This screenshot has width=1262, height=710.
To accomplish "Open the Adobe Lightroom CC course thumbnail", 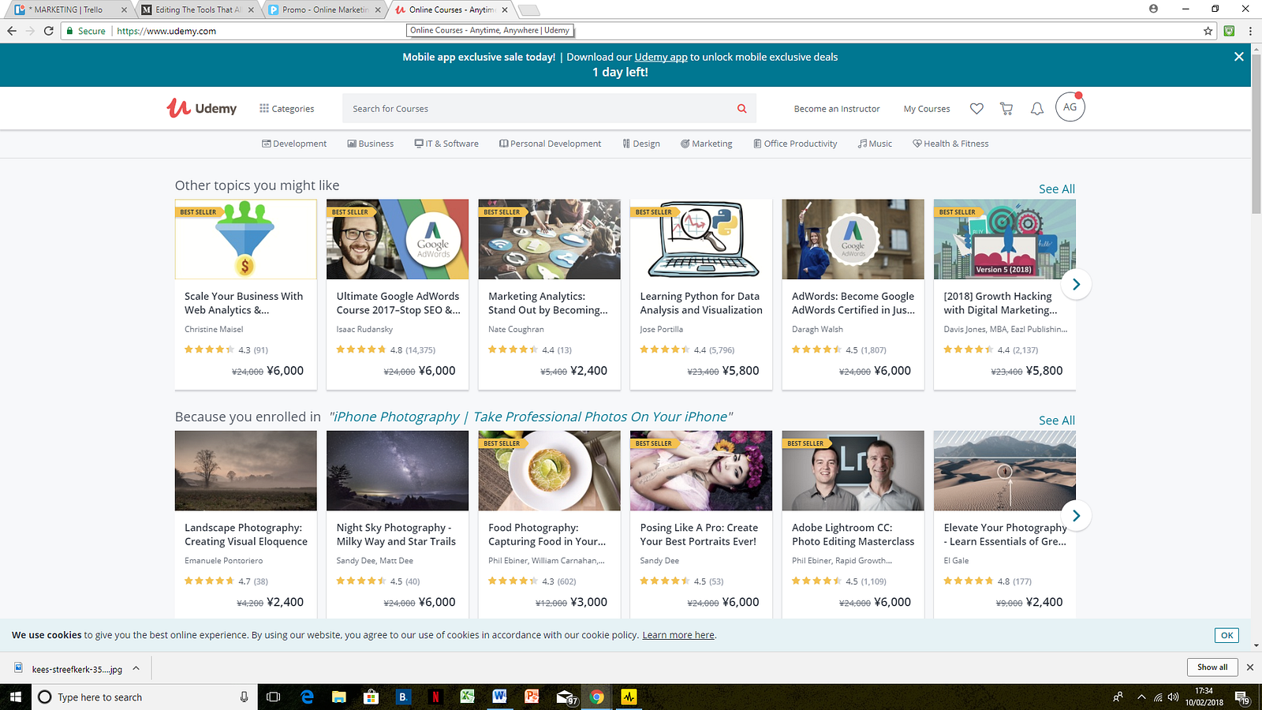I will 853,471.
